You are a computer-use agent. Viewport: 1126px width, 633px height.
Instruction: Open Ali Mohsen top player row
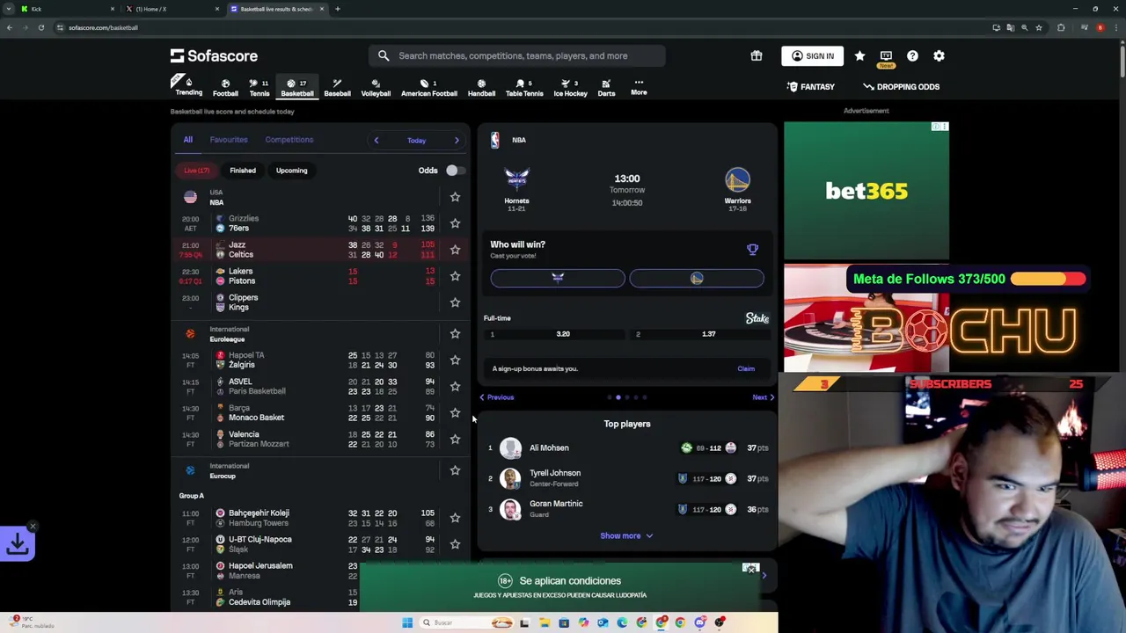click(627, 448)
